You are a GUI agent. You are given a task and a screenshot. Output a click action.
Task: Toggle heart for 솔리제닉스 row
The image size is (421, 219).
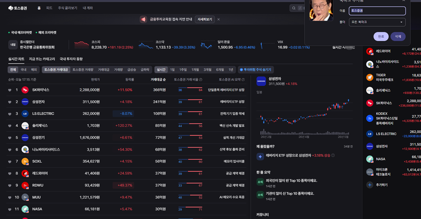point(10,126)
